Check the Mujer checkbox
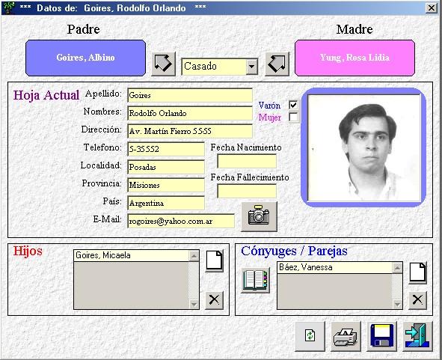Viewport: 442px width, 360px height. coord(293,117)
